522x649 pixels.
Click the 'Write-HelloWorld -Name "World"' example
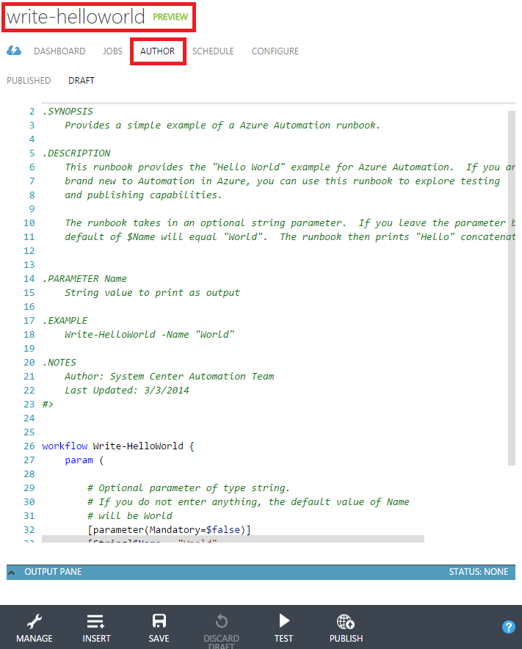coord(150,335)
